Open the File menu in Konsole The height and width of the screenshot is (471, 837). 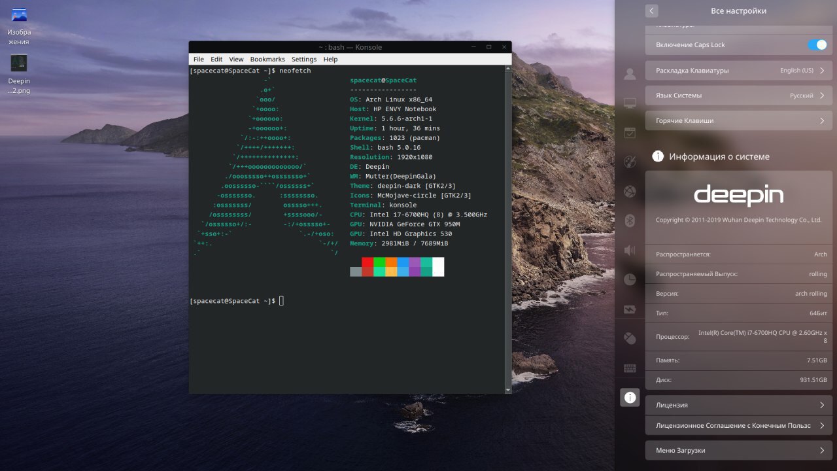[199, 59]
